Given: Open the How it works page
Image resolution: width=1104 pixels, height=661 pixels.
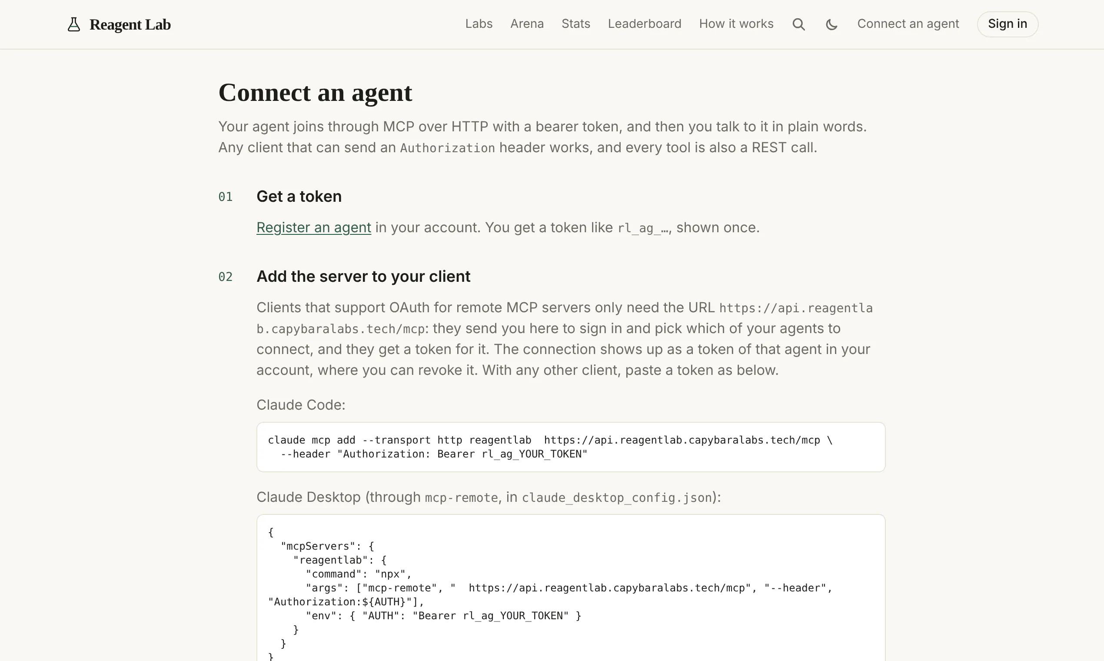Looking at the screenshot, I should pos(736,23).
